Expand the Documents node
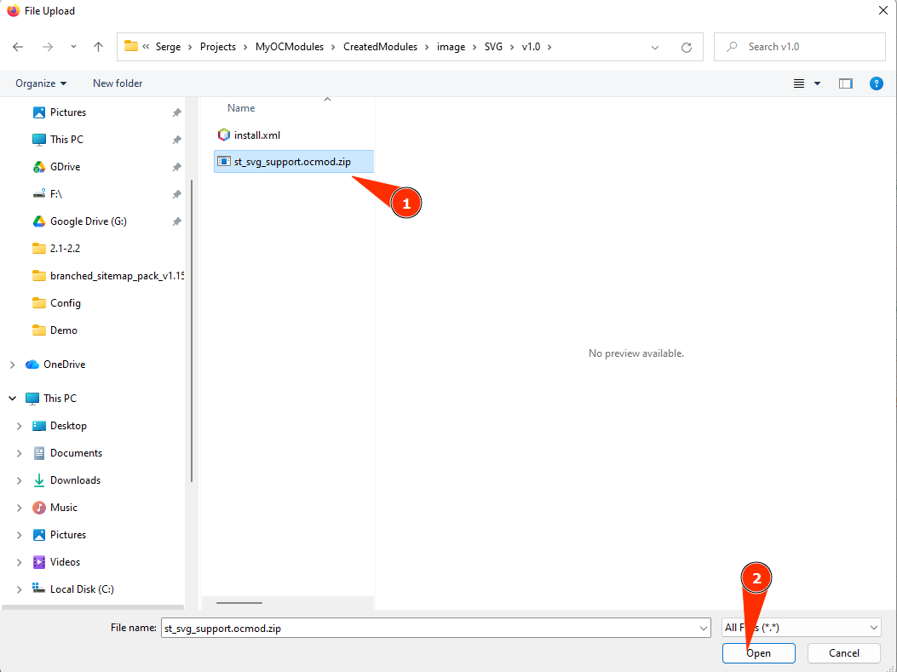897x672 pixels. pos(19,453)
